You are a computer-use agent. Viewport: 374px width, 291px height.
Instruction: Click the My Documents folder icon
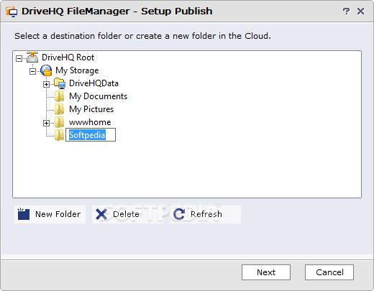pyautogui.click(x=59, y=96)
